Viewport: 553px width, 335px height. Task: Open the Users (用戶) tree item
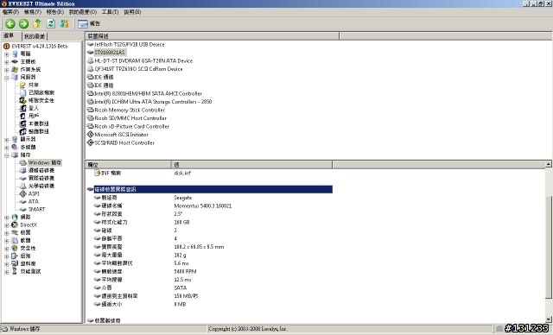pos(33,116)
